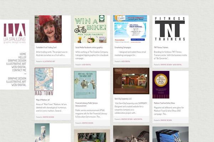Click WEB/DIGITAL tag under Emarketing Campaigns

tap(126, 61)
